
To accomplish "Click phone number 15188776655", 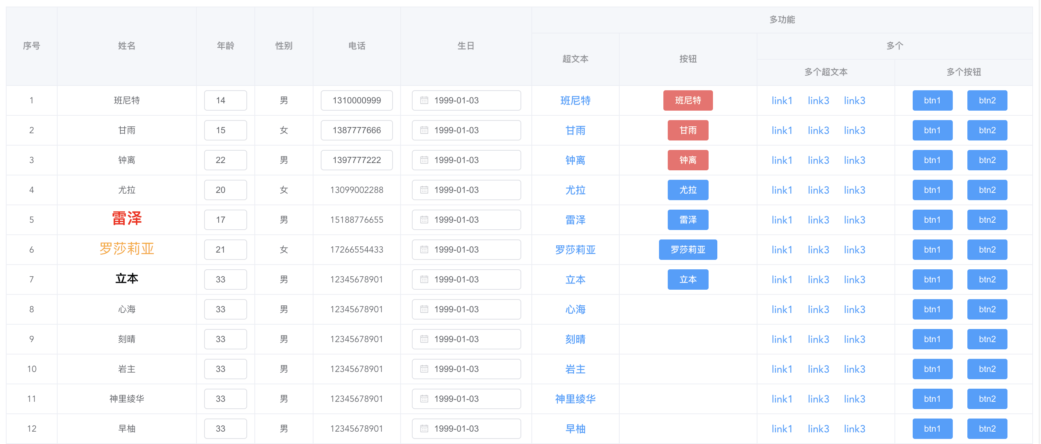I will coord(357,220).
